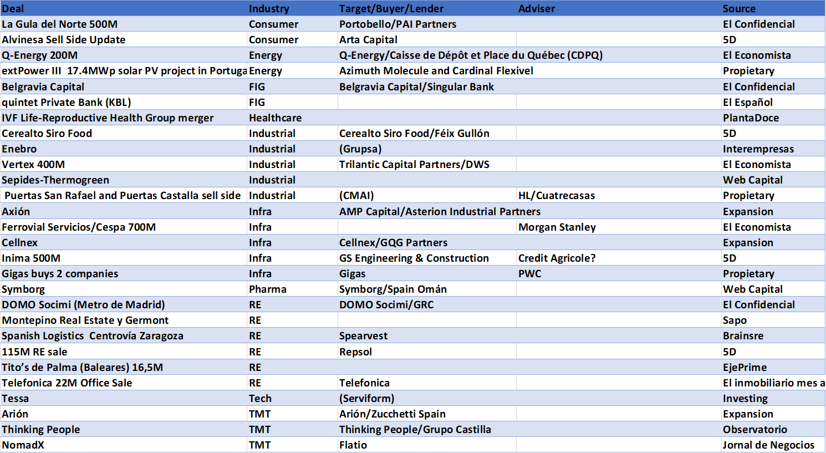Click the 'Cerealto Siro Food/Féix Gullón' cell
The height and width of the screenshot is (453, 826).
point(427,133)
